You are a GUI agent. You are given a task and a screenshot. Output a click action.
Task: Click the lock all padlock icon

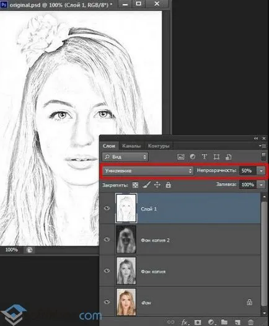pos(168,185)
